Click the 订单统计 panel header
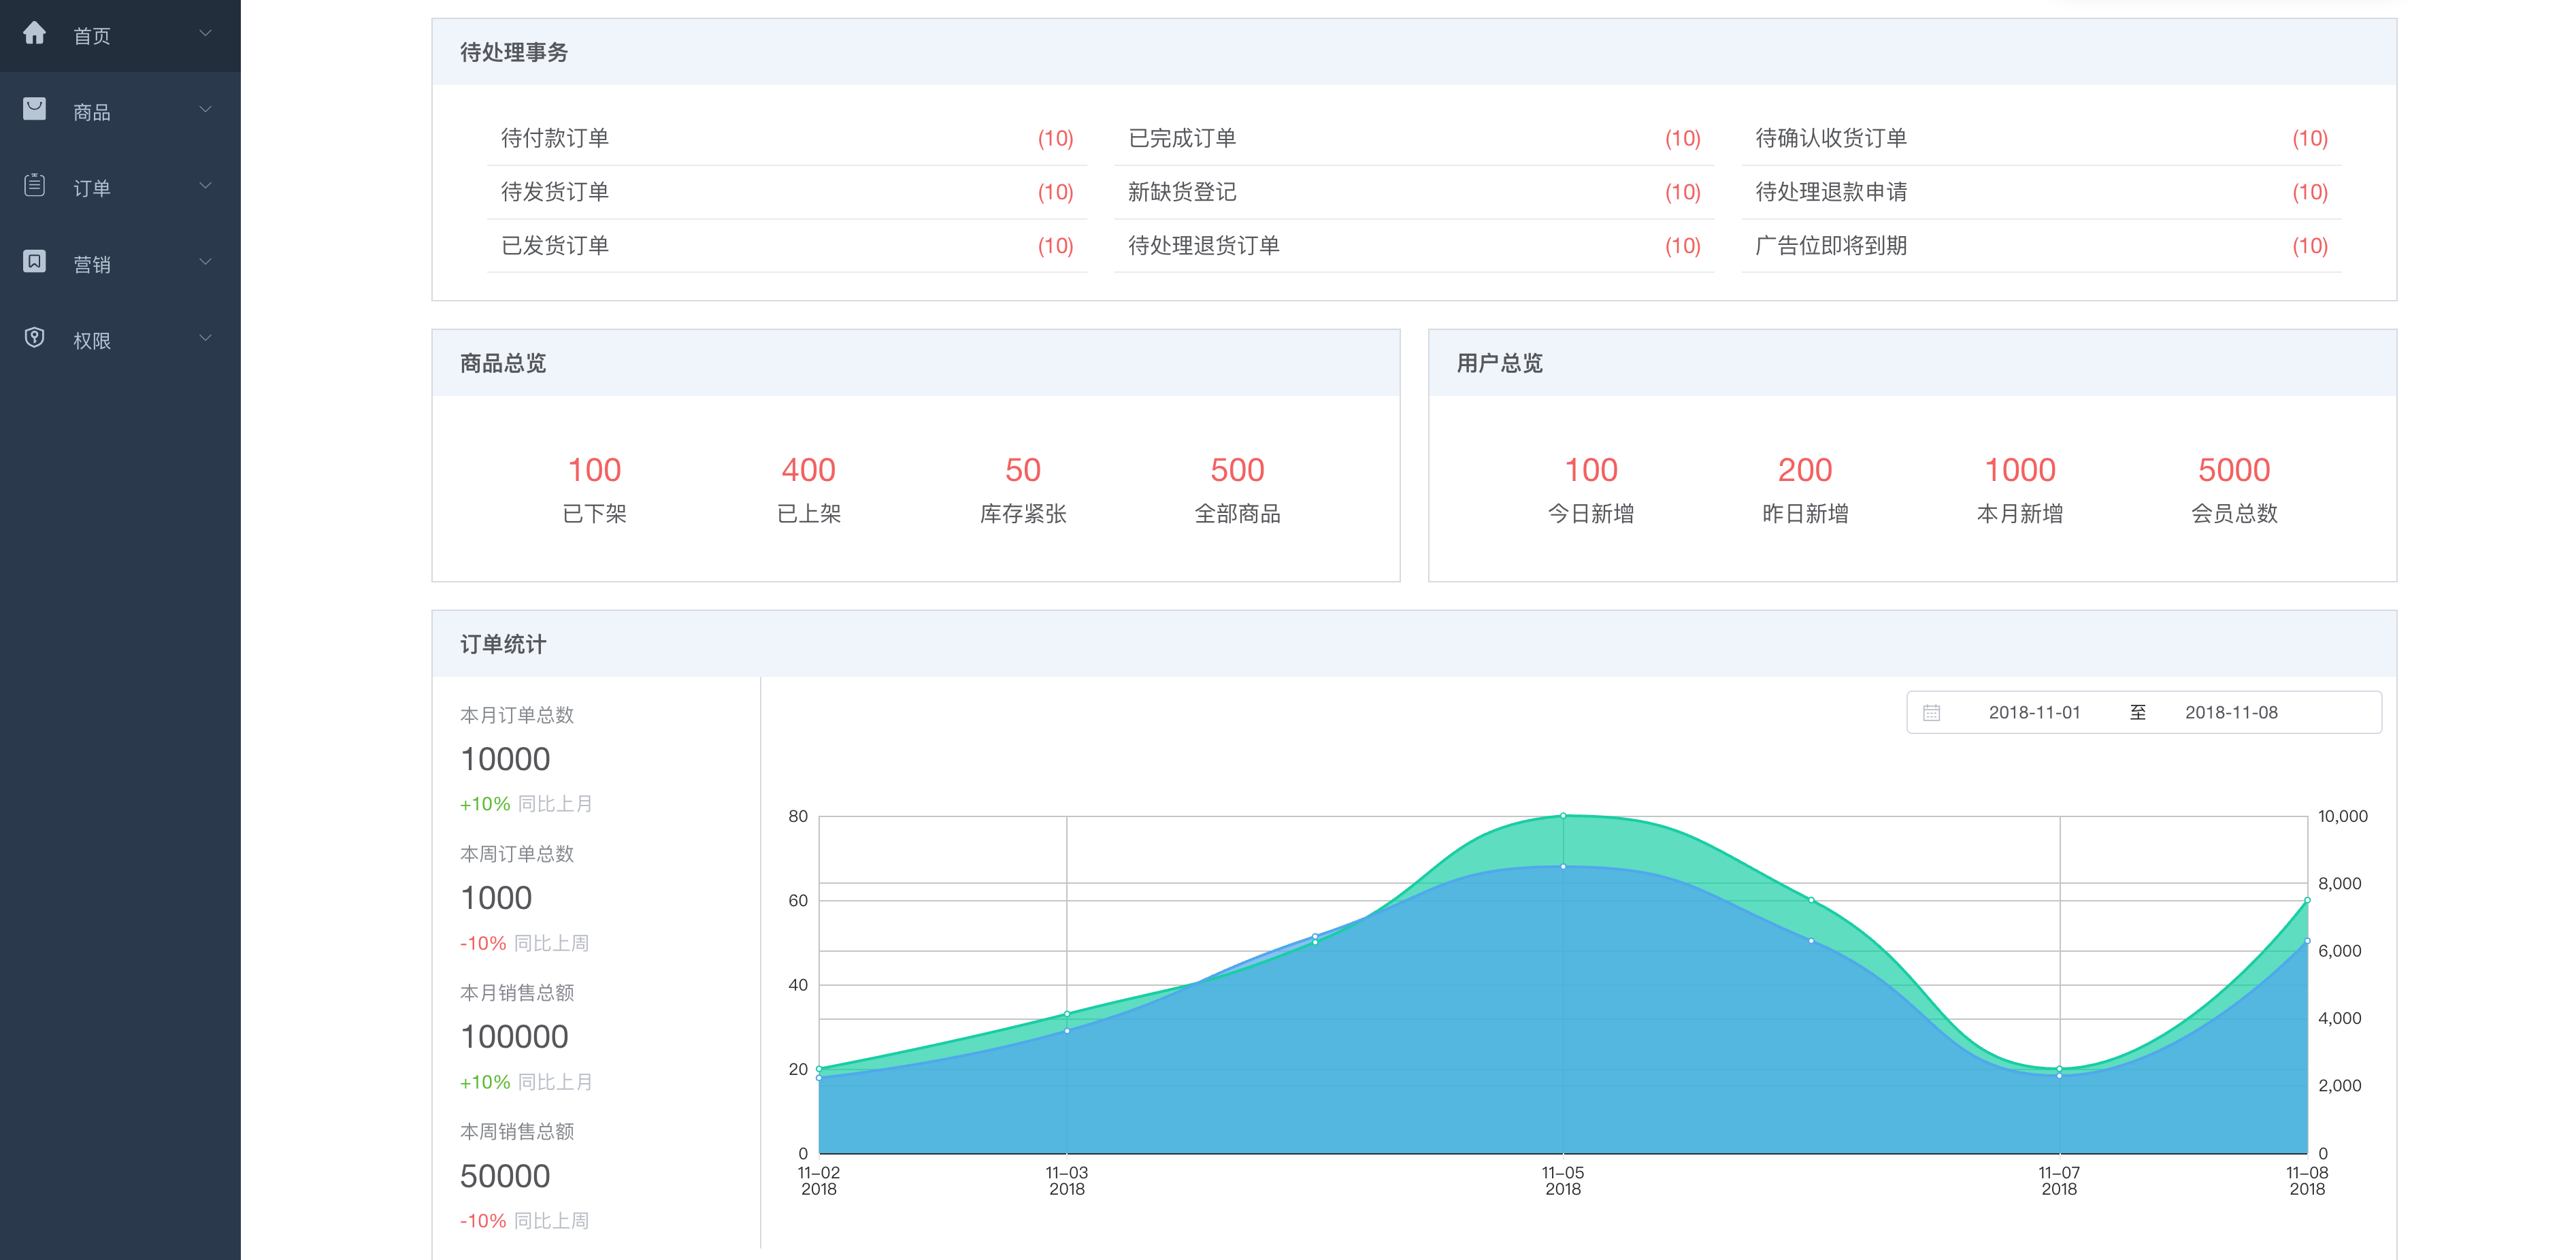Viewport: 2576px width, 1260px height. (x=1414, y=644)
